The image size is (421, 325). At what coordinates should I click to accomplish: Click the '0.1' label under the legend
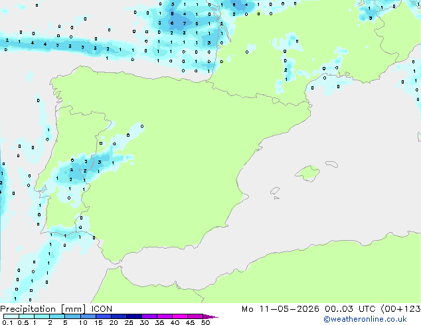pos(7,322)
